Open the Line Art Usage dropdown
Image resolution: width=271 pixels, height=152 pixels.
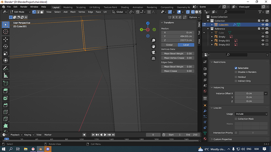tap(251, 114)
